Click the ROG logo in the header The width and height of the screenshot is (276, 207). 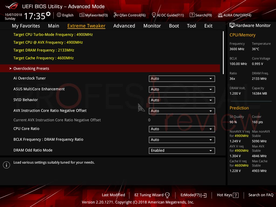[x=12, y=6]
